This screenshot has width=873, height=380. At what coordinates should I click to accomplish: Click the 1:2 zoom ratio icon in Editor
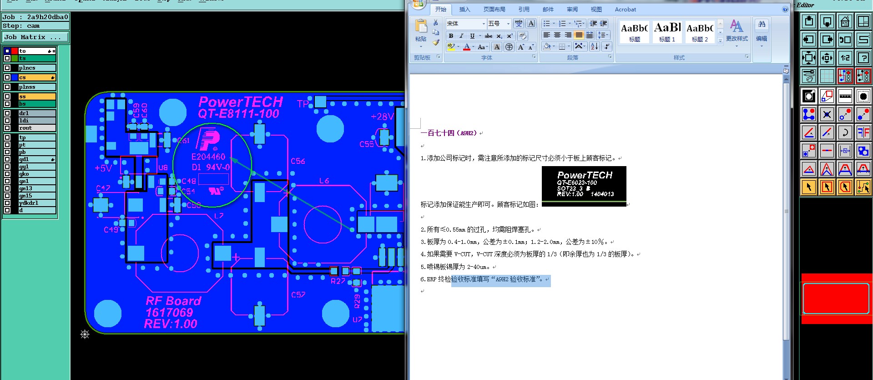(x=845, y=58)
